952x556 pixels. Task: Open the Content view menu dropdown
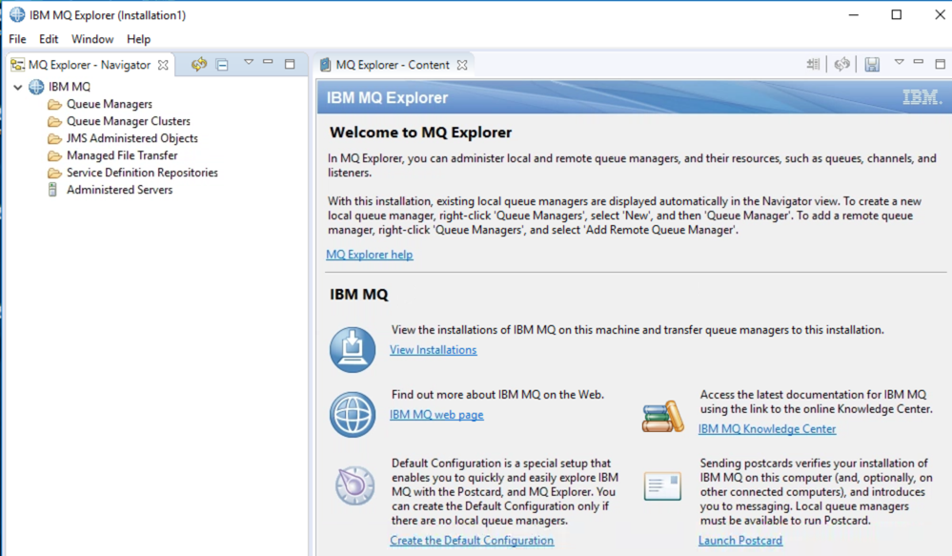900,62
